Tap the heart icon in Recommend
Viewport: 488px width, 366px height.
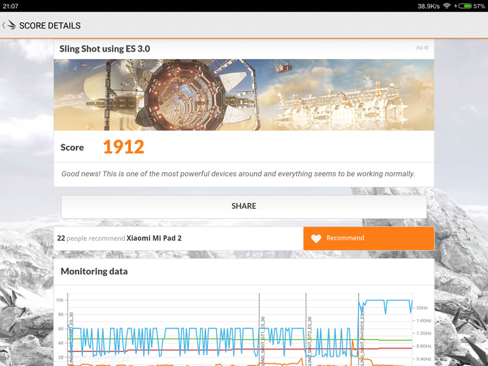tap(316, 239)
